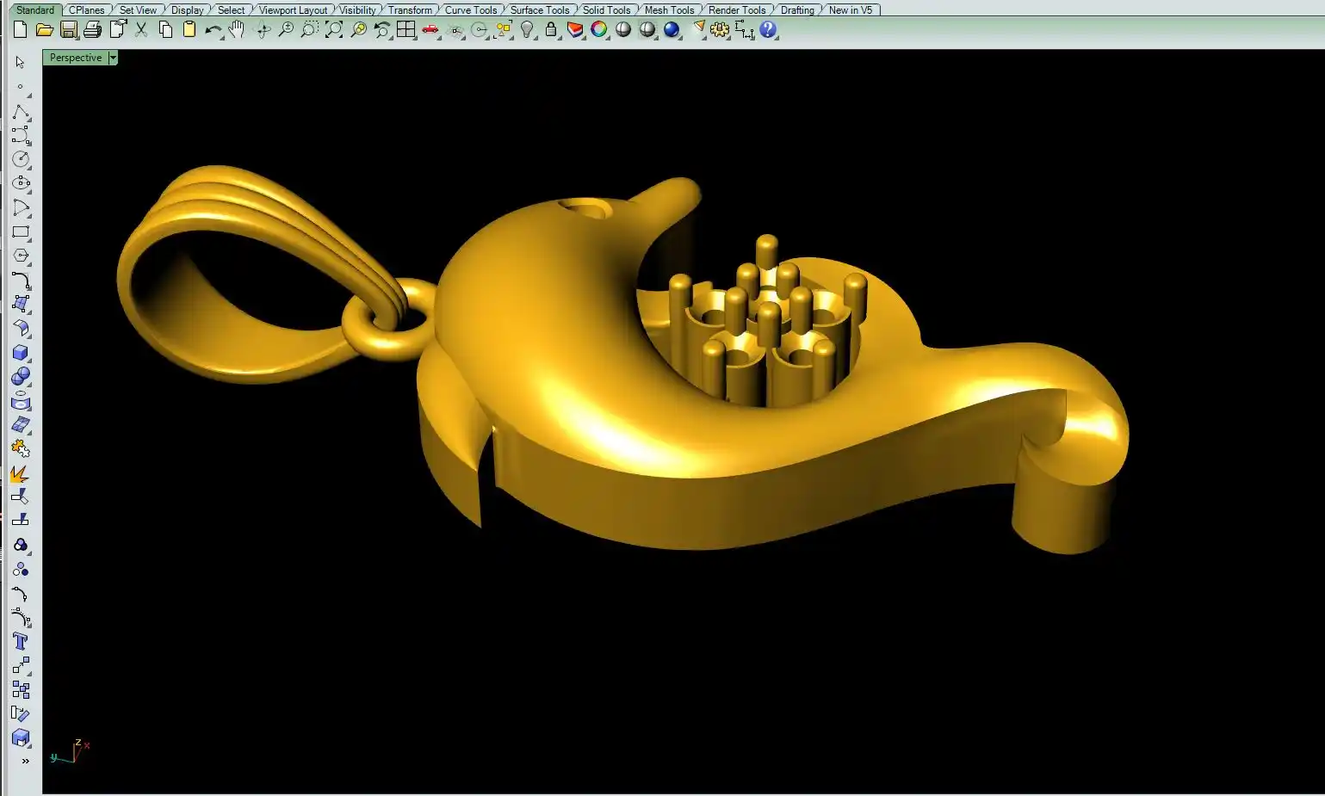Pick the Circle drawing tool
1325x796 pixels.
21,159
